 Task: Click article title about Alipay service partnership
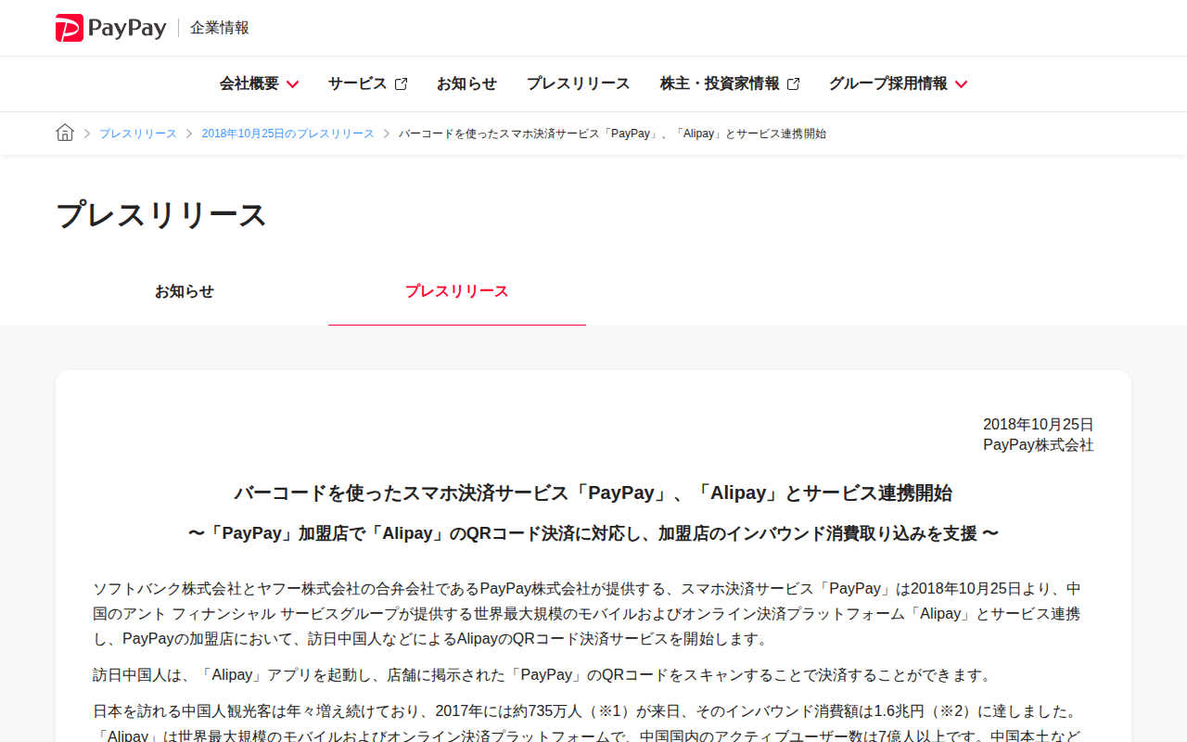[593, 493]
